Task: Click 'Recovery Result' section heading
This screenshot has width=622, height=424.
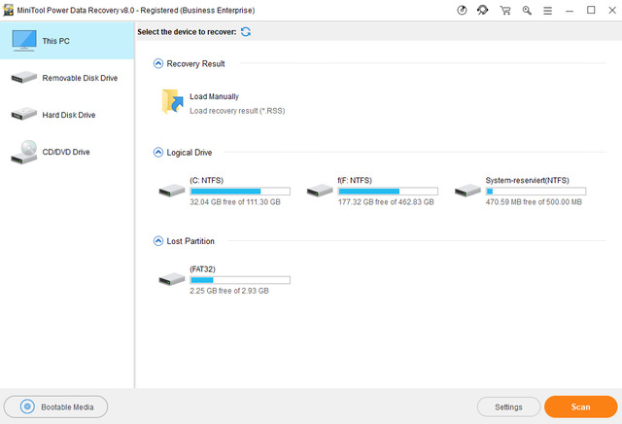Action: [195, 64]
